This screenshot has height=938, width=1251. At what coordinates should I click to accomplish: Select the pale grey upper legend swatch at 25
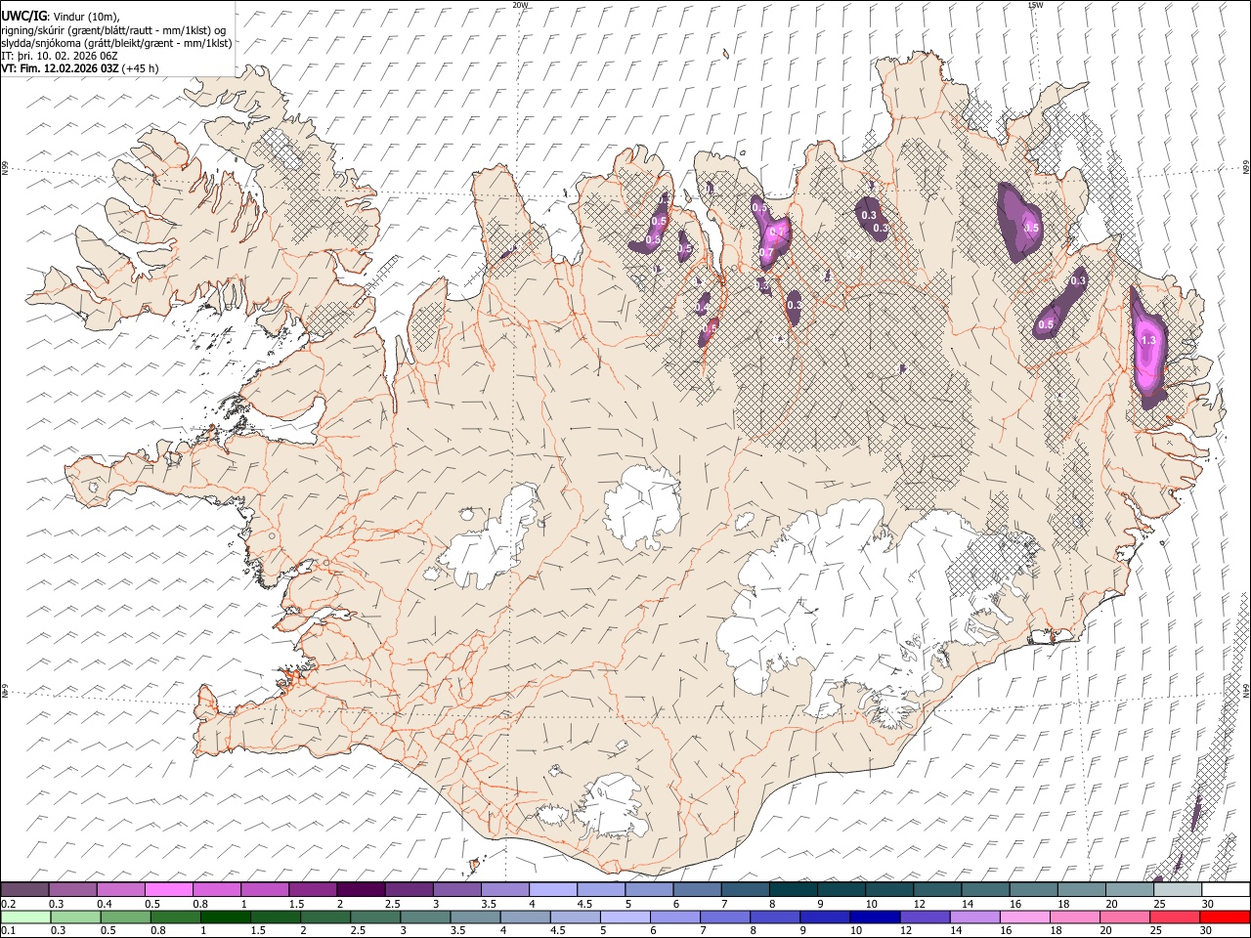[x=1178, y=890]
